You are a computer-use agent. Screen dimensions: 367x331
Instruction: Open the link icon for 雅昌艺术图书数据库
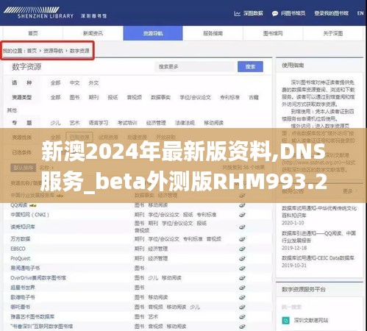[x=242, y=317]
